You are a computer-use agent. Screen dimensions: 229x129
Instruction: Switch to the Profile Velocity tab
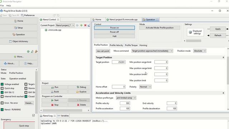(116, 45)
